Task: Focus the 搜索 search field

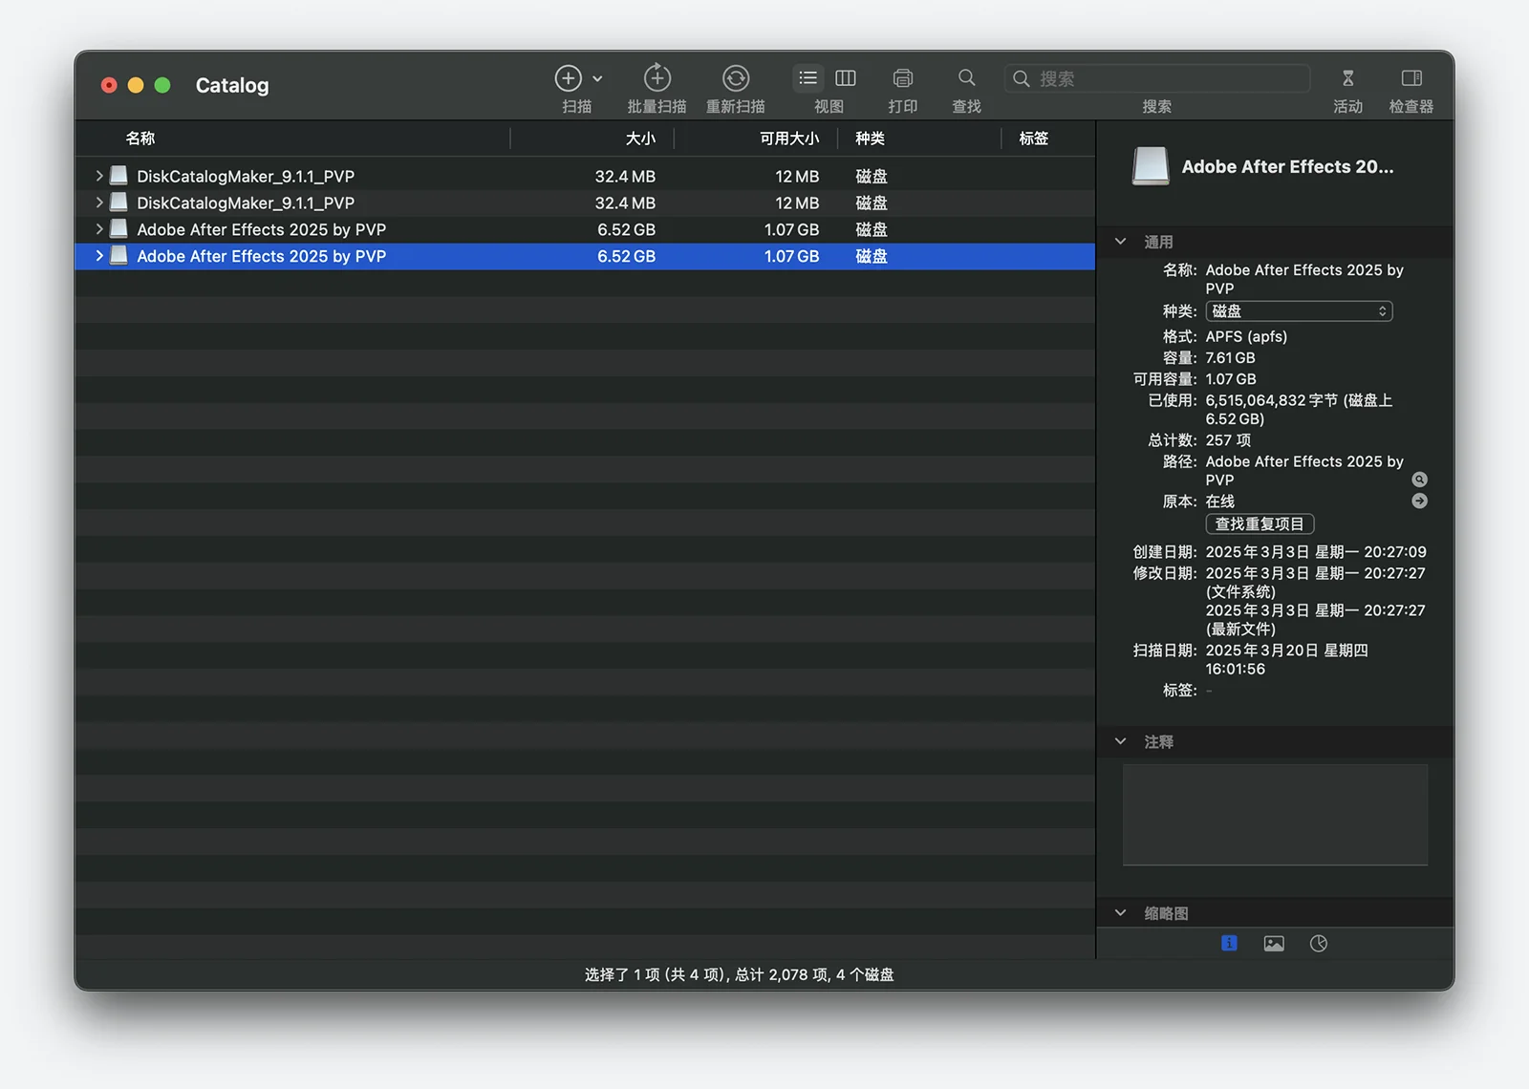Action: point(1157,78)
